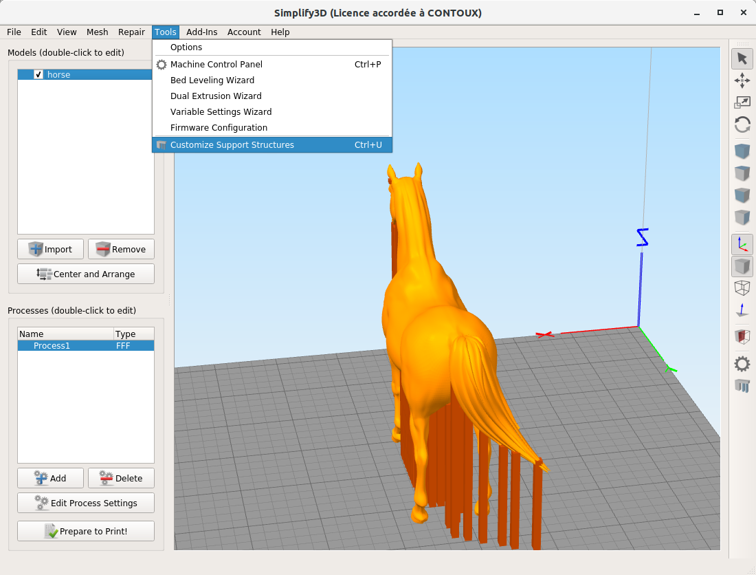
Task: Open the Mesh menu
Action: [x=98, y=32]
